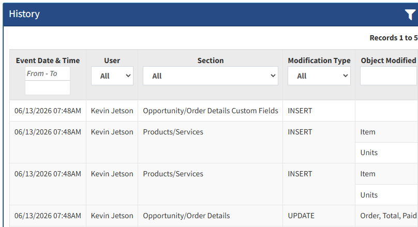Click the History panel title
The width and height of the screenshot is (418, 227).
24,14
